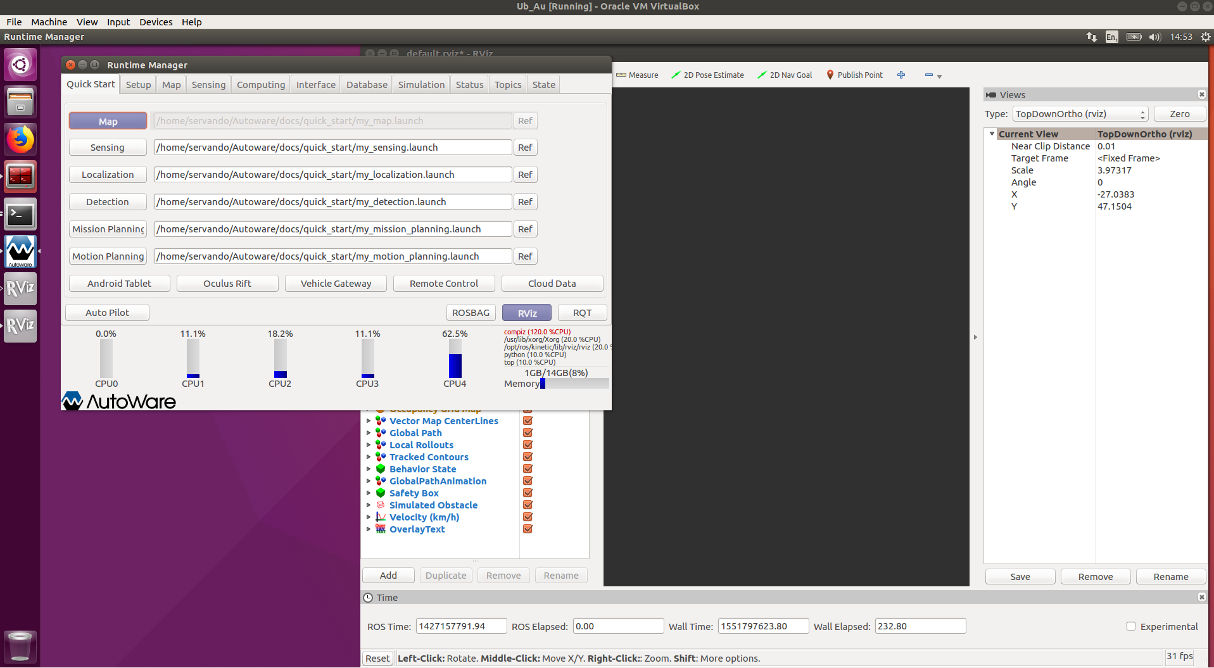
Task: Uncheck the Tracked Contours checkbox
Action: [x=528, y=457]
